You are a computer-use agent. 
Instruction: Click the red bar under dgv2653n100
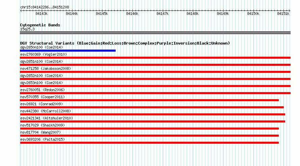(x=155, y=86)
